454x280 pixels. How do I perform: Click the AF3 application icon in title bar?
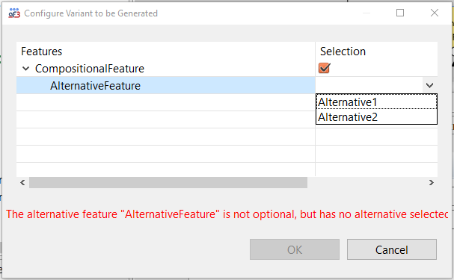point(14,13)
